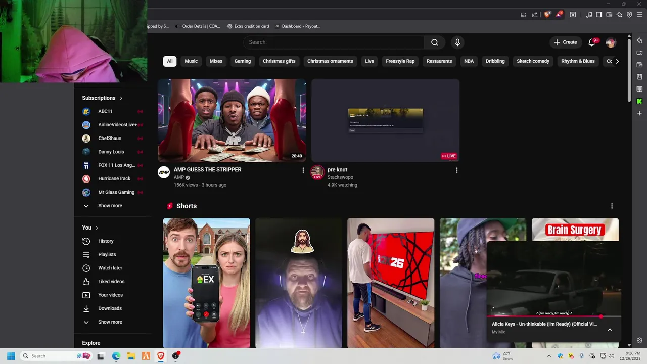Open the green K sidebar shortcut
647x364 pixels.
point(639,101)
